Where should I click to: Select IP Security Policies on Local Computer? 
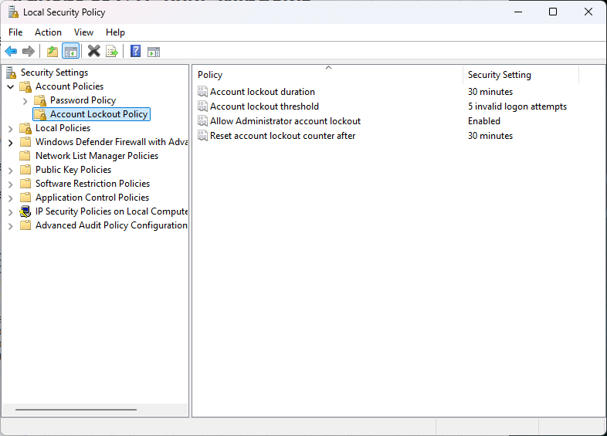[111, 211]
